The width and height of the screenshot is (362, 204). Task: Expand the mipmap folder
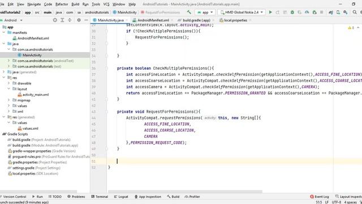point(9,100)
